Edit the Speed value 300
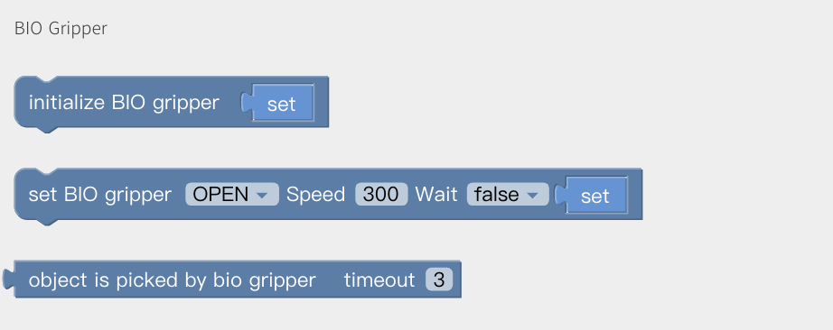 (381, 194)
